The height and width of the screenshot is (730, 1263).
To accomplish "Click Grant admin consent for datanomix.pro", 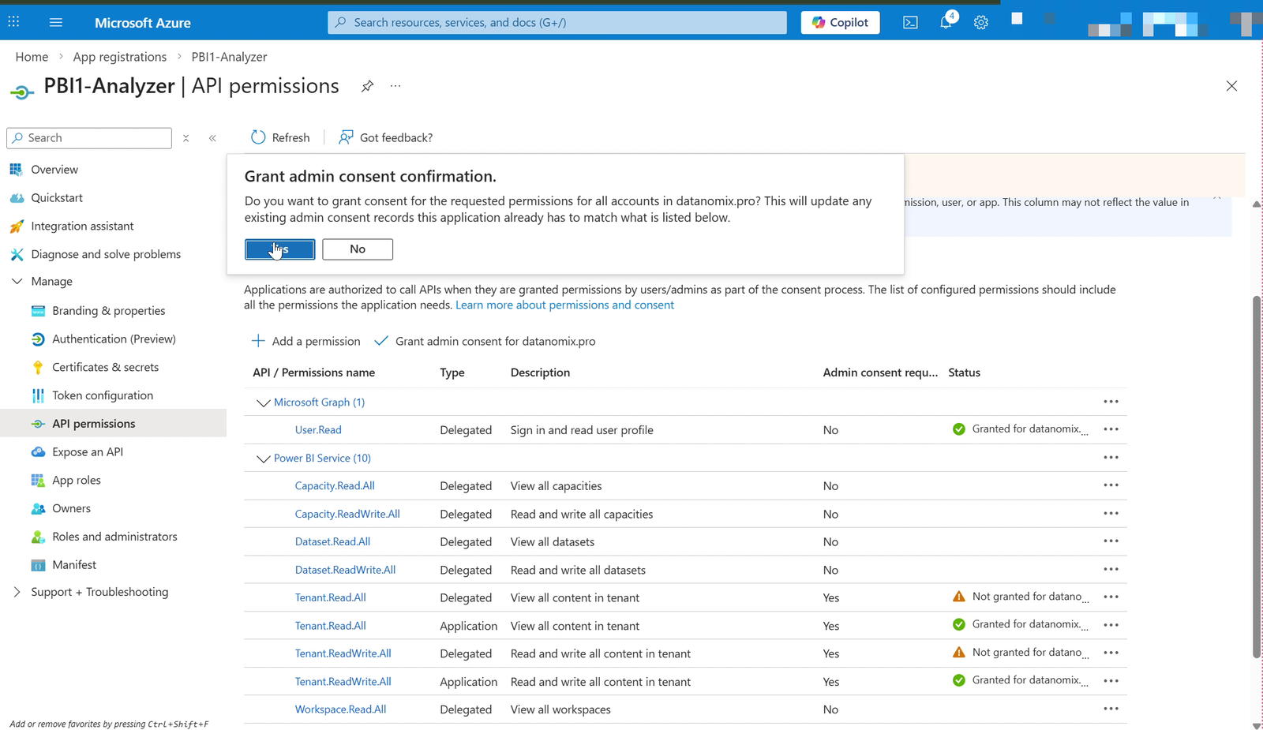I will (x=485, y=341).
